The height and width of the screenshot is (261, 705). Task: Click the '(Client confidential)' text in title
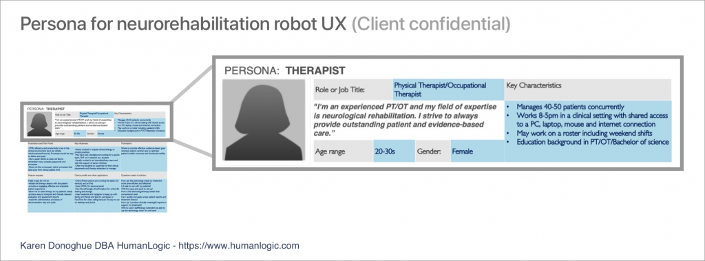pyautogui.click(x=431, y=24)
